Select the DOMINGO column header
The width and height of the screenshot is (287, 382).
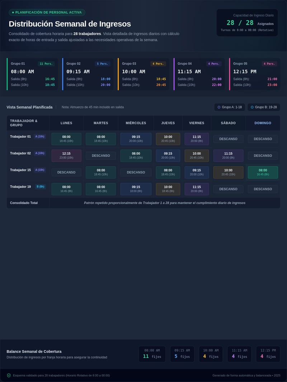click(263, 123)
